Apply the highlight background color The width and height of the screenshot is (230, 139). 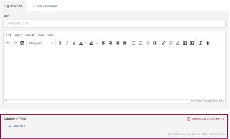pos(91,43)
